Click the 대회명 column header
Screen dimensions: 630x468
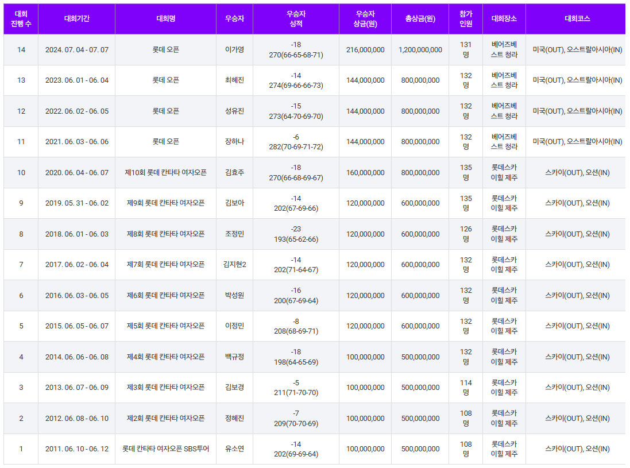(x=165, y=18)
